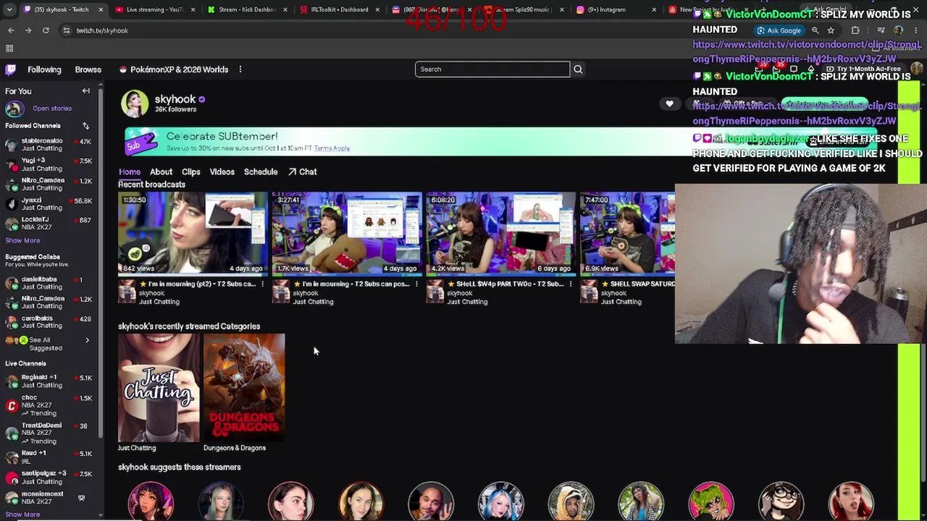The height and width of the screenshot is (521, 927).
Task: Click the address bar showing twitch.tv/skyhook
Action: (102, 30)
